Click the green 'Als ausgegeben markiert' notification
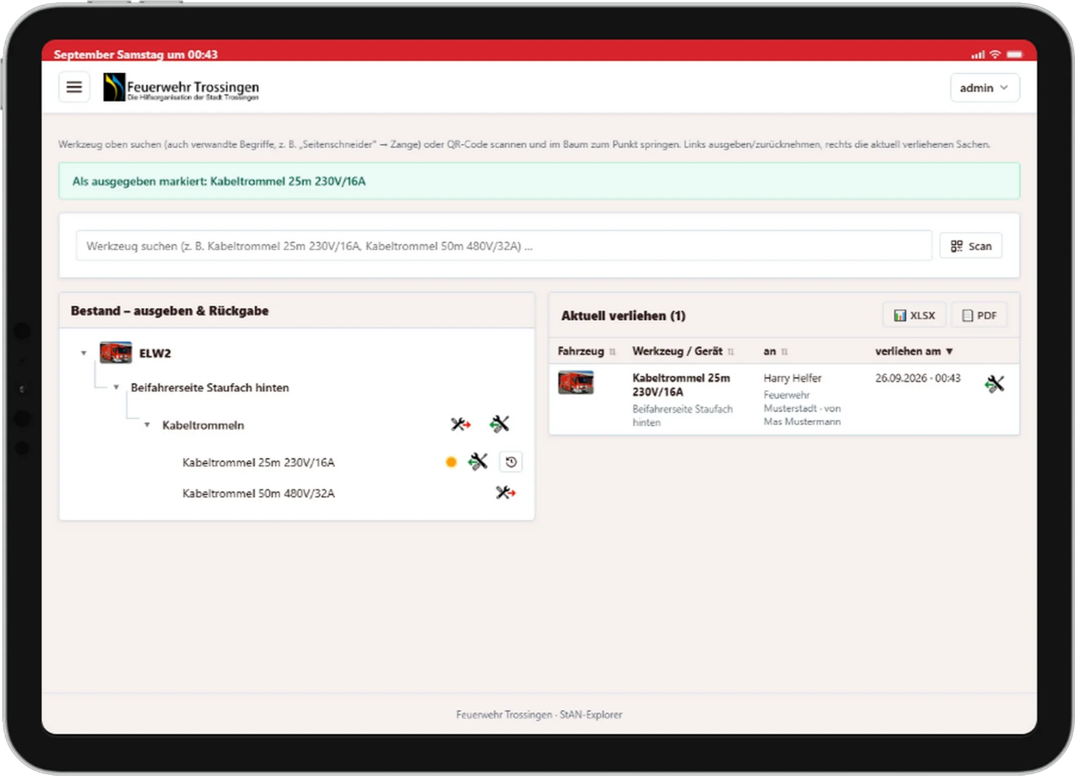Image resolution: width=1075 pixels, height=776 pixels. tap(539, 181)
